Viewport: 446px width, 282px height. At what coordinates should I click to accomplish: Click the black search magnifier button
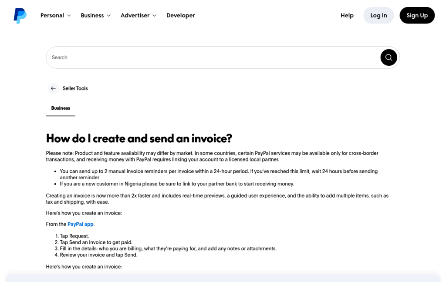[389, 57]
